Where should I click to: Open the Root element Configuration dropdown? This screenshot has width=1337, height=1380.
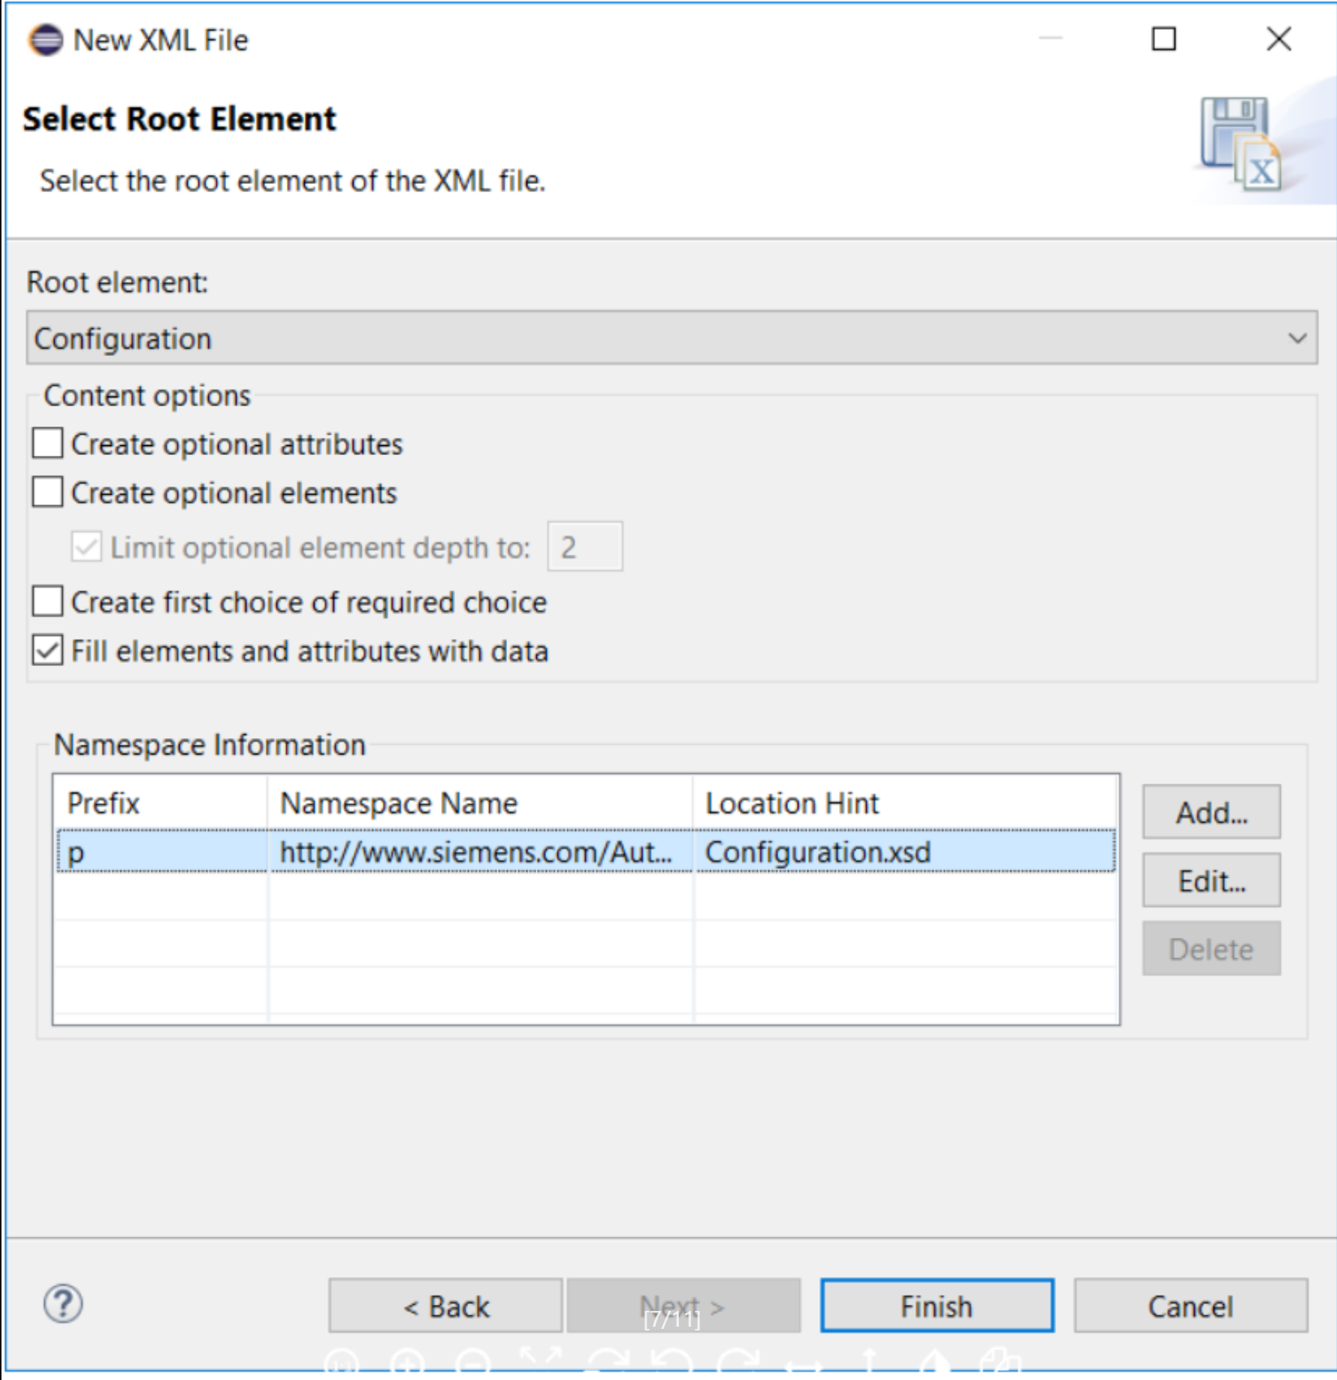[x=672, y=338]
